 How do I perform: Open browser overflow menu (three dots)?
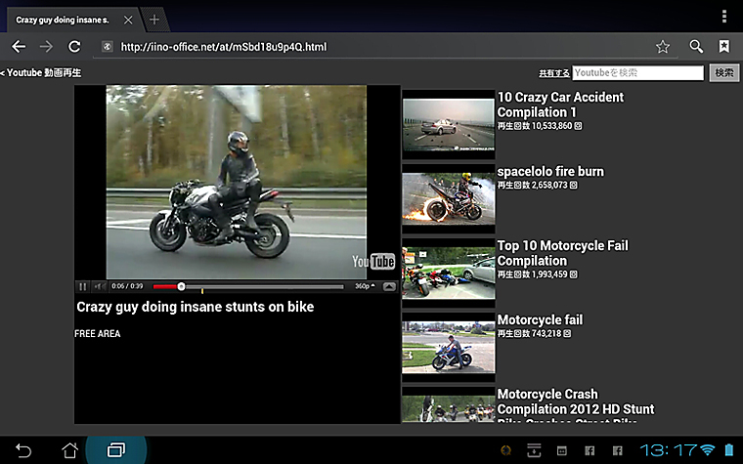point(724,16)
